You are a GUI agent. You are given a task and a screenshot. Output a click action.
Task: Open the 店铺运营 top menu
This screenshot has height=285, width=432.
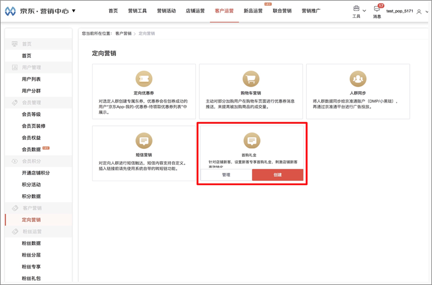(x=195, y=11)
